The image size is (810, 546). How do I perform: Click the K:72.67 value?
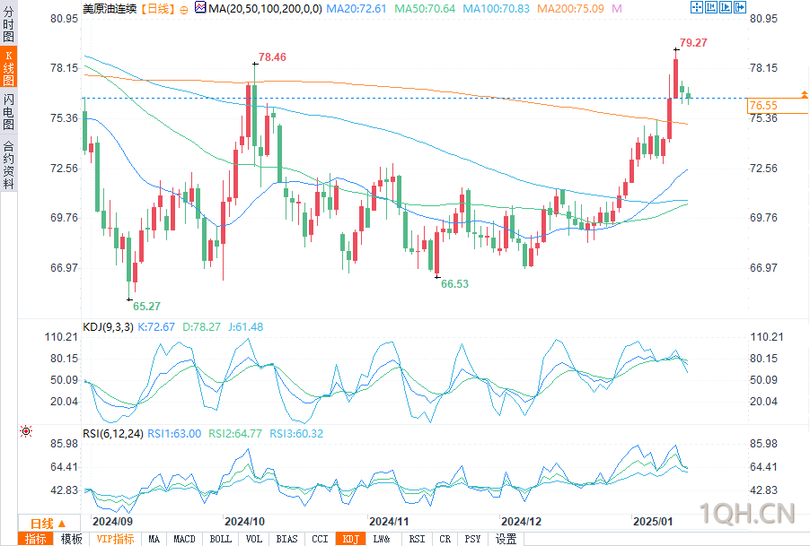click(x=156, y=327)
